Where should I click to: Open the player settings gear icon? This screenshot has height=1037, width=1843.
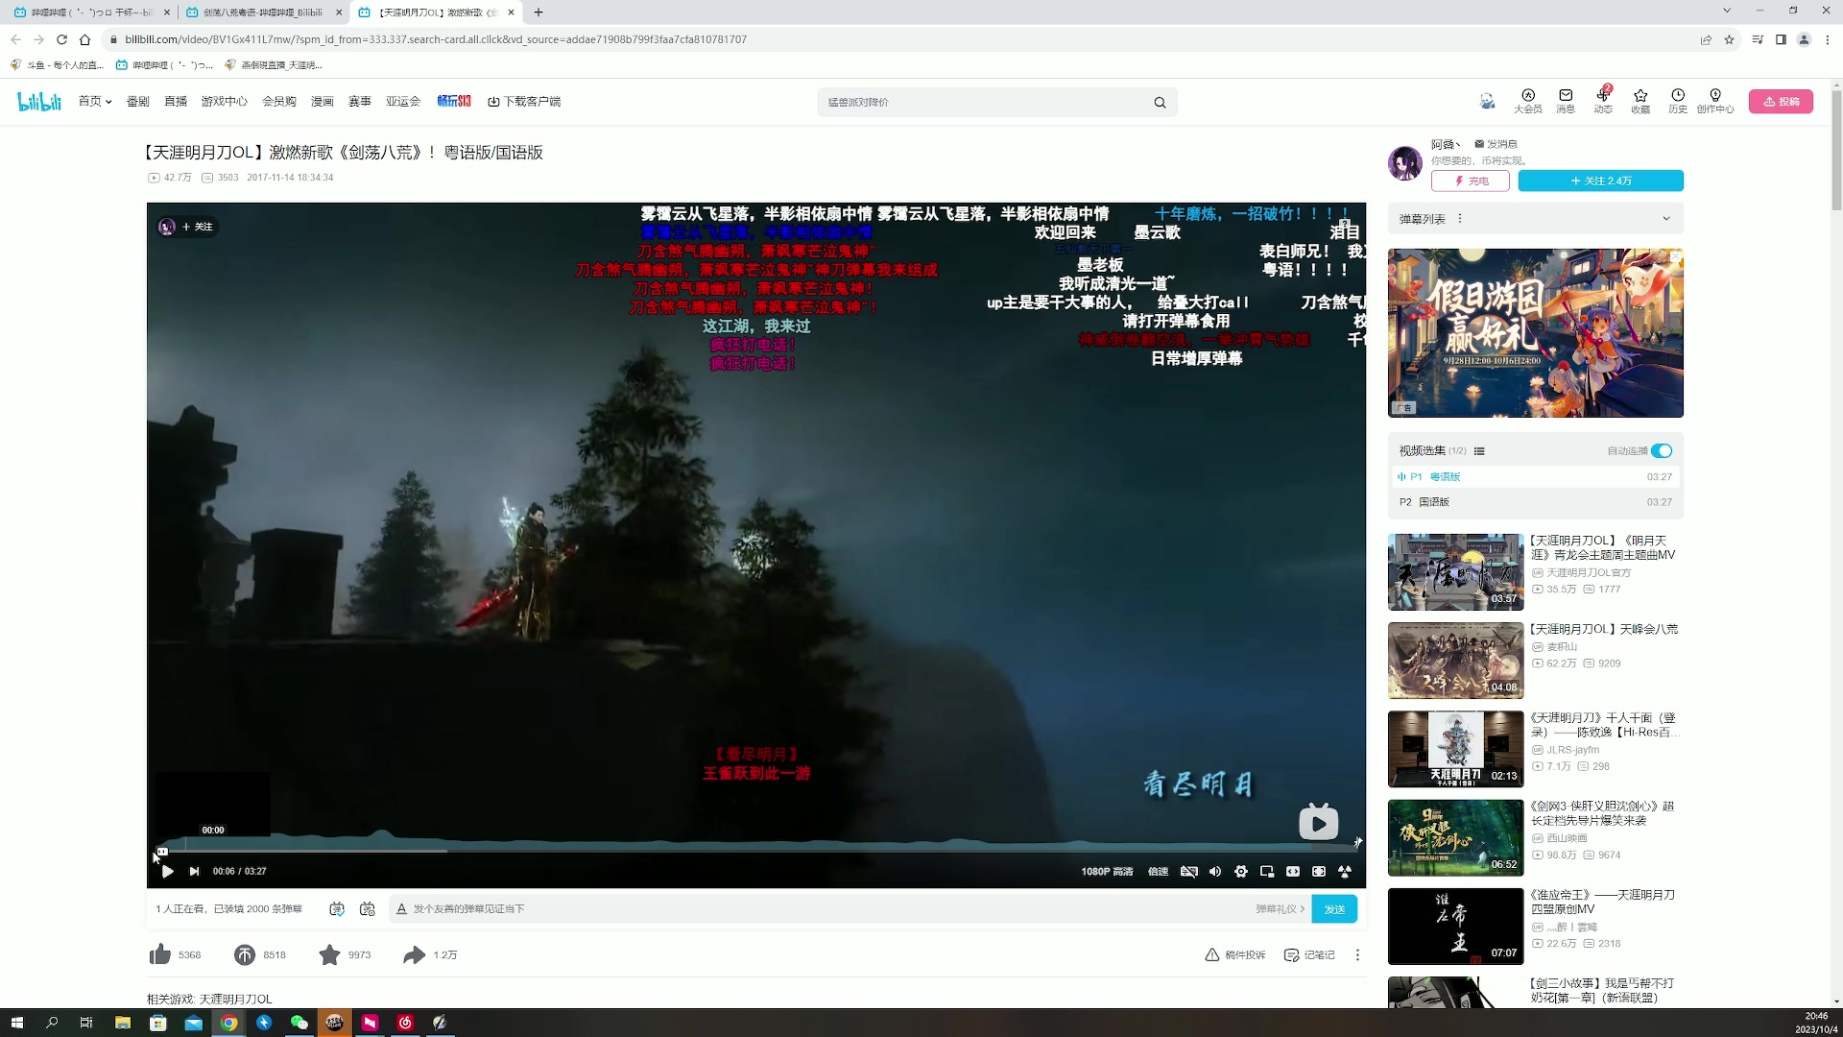(x=1241, y=871)
